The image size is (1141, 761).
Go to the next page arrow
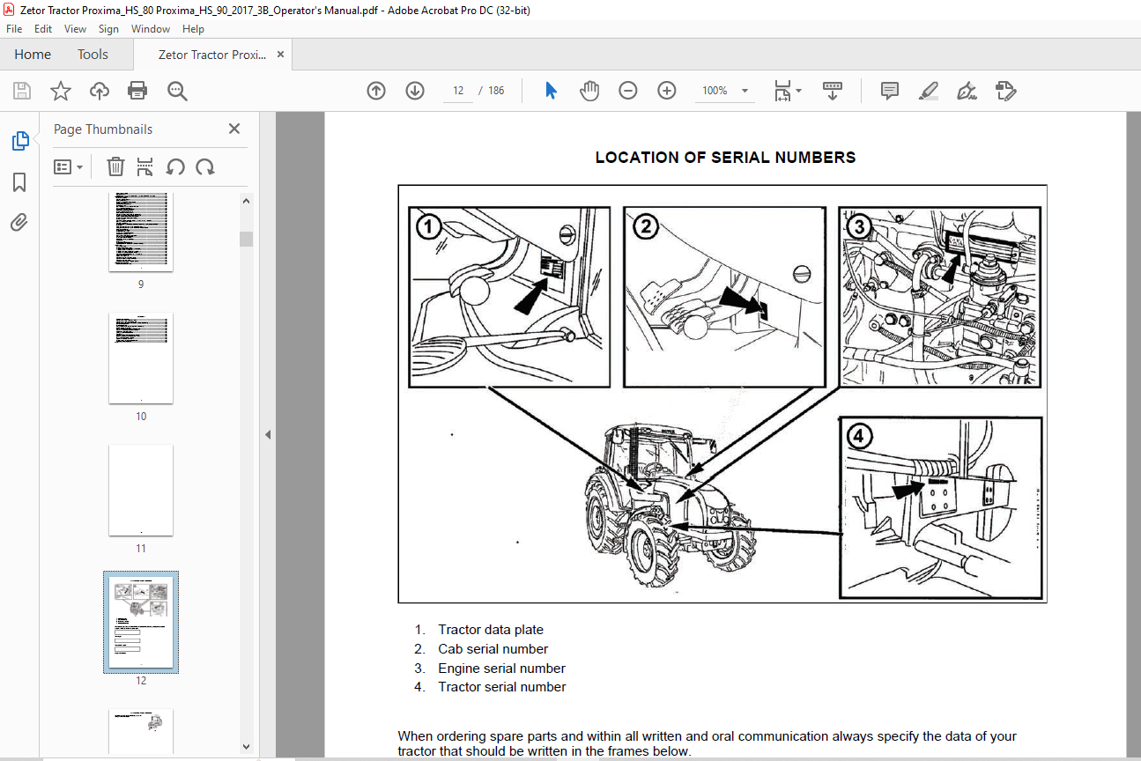pos(415,91)
